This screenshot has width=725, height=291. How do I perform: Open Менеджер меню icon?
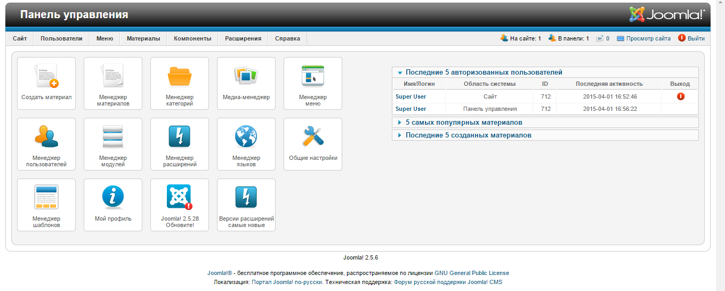coord(313,84)
